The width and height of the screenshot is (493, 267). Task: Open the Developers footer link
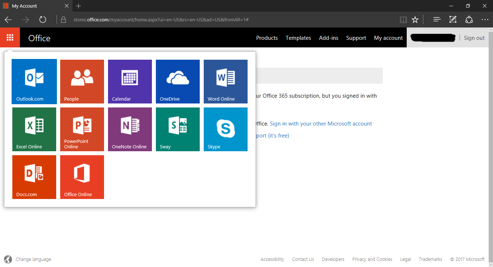click(333, 259)
